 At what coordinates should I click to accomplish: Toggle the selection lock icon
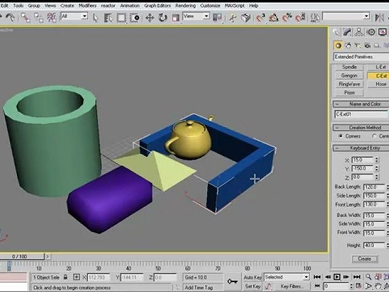tap(65, 277)
